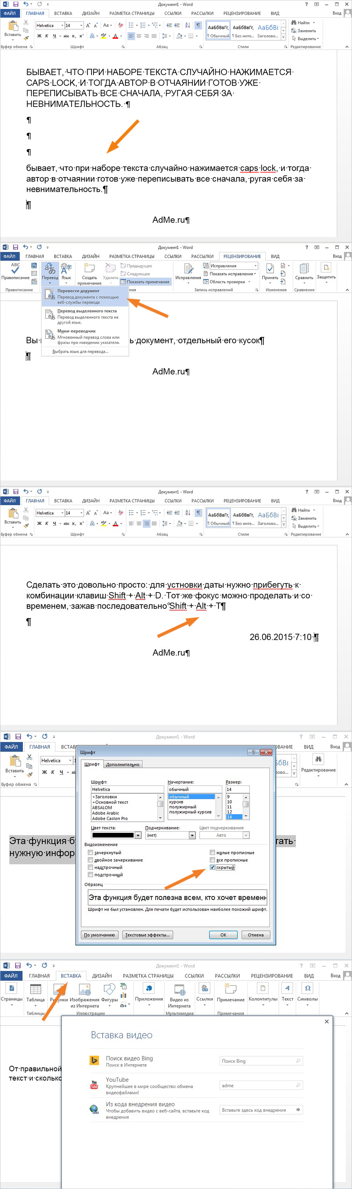
Task: Click the Правописание spell check icon
Action: [x=15, y=271]
